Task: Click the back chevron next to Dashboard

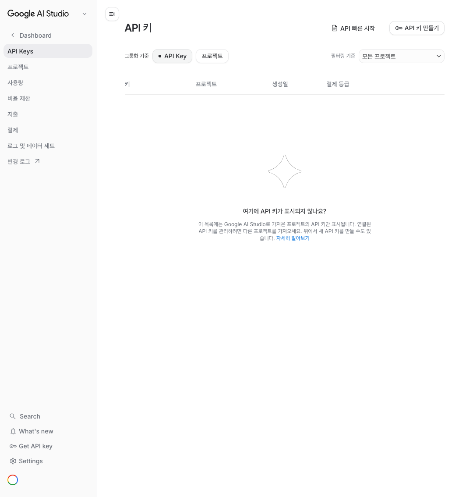Action: 13,35
